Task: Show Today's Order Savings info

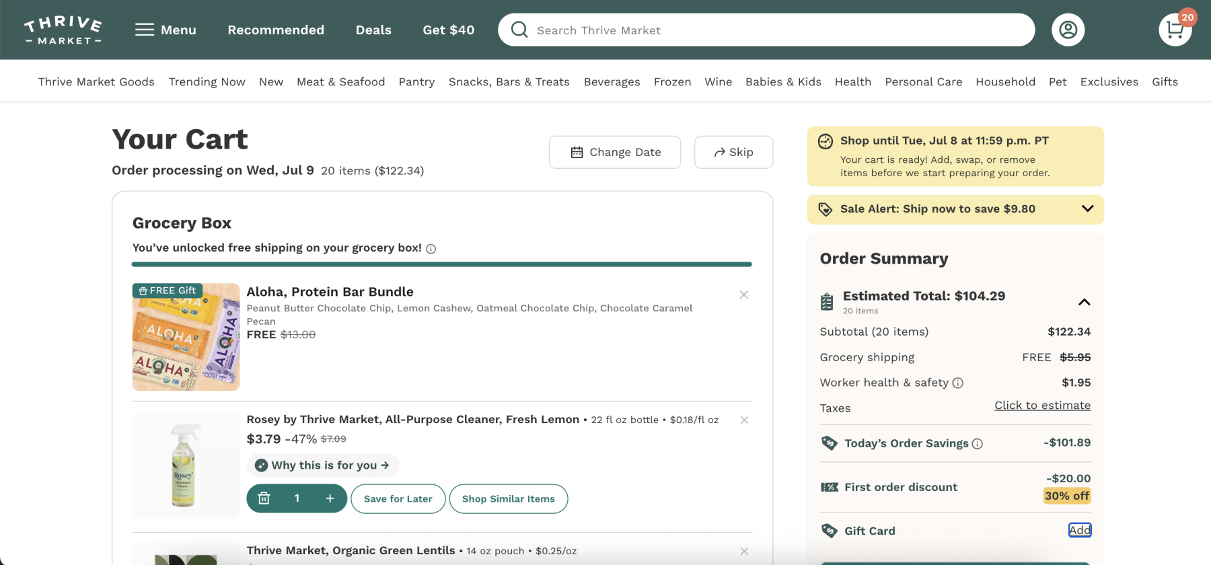Action: click(x=978, y=444)
